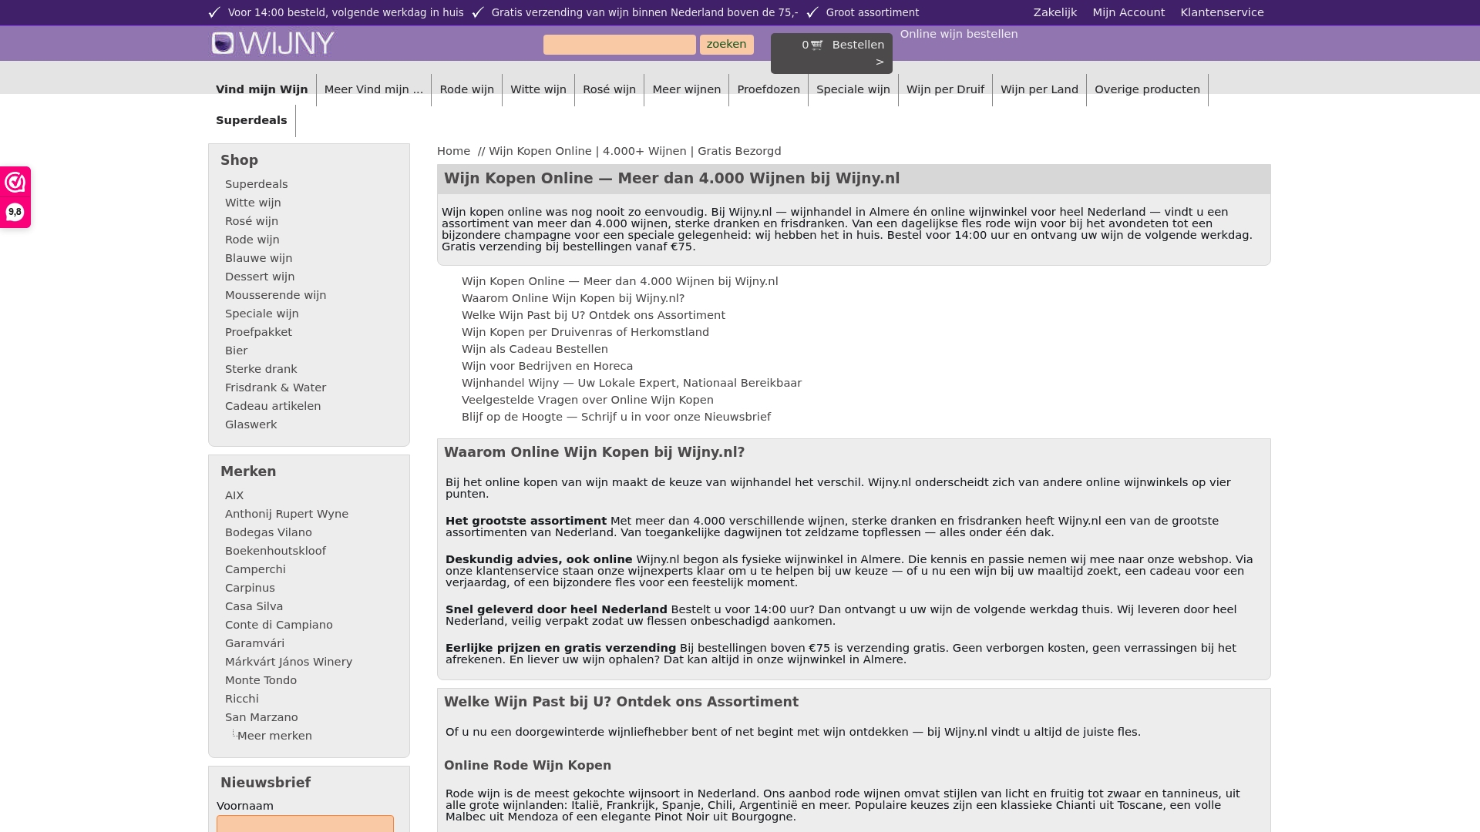Focus the search input field in the header

click(620, 45)
